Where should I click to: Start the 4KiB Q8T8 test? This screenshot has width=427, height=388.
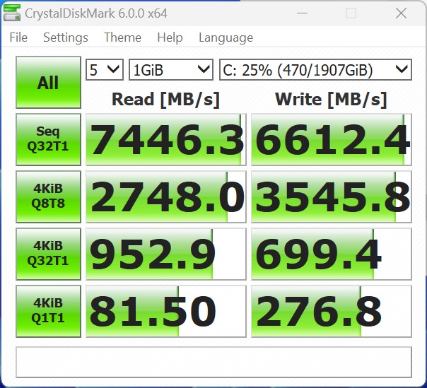pos(48,196)
